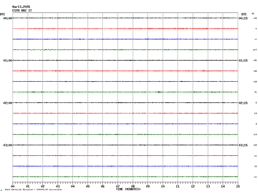Click the Mar13,2026 date label
This screenshot has width=258, height=193.
point(21,7)
